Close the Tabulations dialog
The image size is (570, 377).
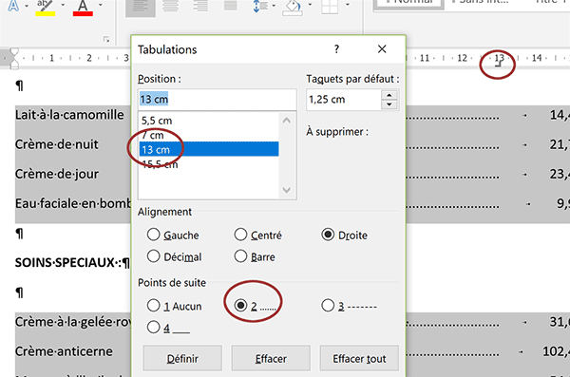point(382,48)
